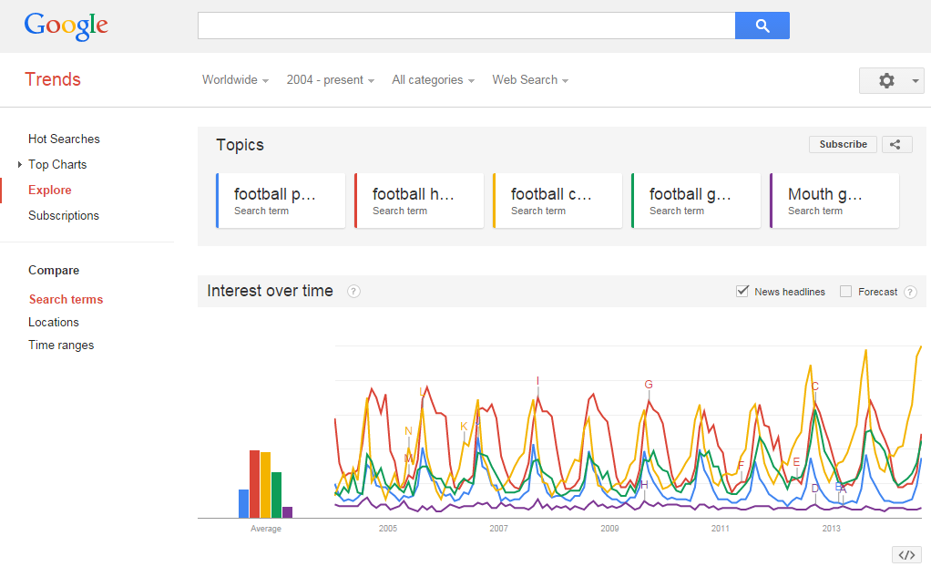931x567 pixels.
Task: Click the Subscribe button
Action: (x=843, y=144)
